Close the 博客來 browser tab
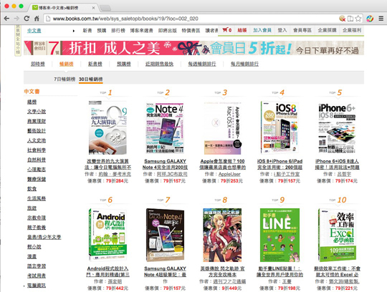 pyautogui.click(x=94, y=8)
